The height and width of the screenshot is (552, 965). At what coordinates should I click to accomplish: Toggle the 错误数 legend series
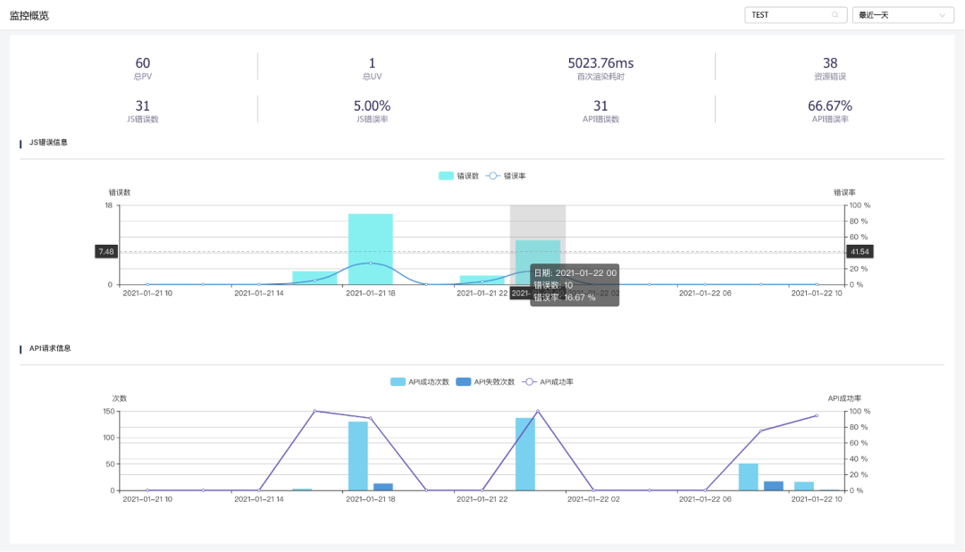point(458,176)
